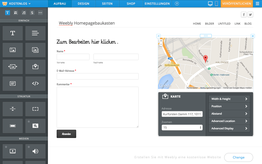Switch to the commerce dollar category icon

click(x=32, y=13)
